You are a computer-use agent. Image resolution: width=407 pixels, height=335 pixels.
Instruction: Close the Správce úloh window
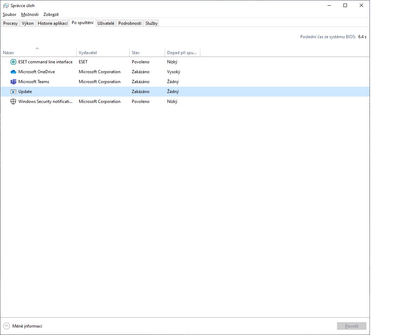point(361,5)
